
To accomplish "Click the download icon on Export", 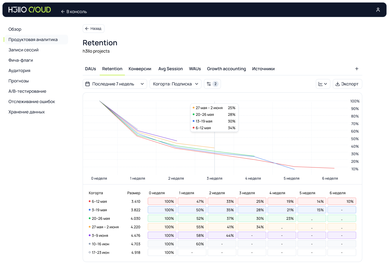I will point(337,84).
